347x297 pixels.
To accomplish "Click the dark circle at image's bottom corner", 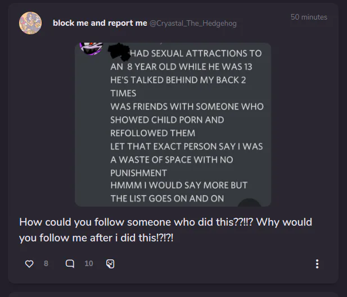I will point(249,203).
